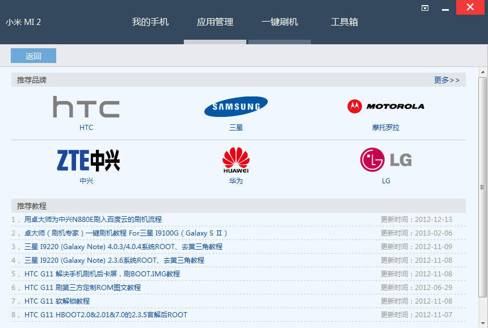Click the 返回 button

(x=33, y=56)
